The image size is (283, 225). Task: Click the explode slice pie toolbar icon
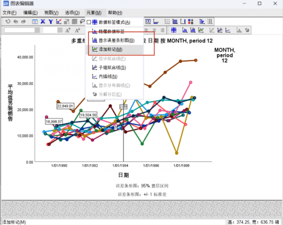pos(247,30)
